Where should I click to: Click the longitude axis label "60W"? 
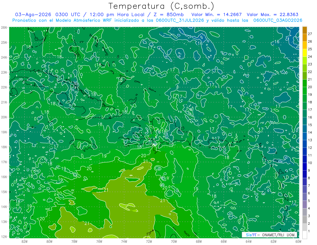point(298,241)
